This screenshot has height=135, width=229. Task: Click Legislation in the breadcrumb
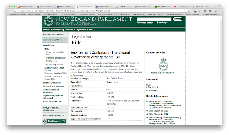pos(81,29)
